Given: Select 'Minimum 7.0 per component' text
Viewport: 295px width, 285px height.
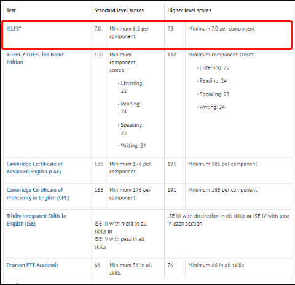Looking at the screenshot, I should [221, 29].
